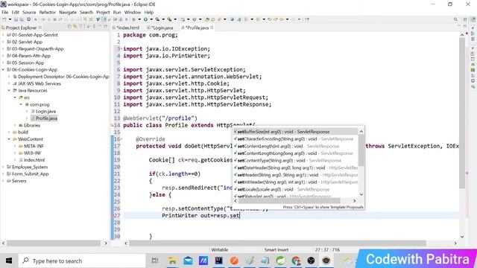Screen dimensions: 477x268
Task: Click the autocomplete popup scroll down arrow
Action: 361,194
